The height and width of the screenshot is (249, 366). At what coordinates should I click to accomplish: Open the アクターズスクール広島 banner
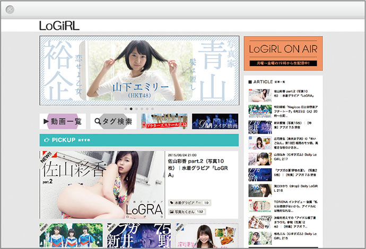[x=164, y=121]
